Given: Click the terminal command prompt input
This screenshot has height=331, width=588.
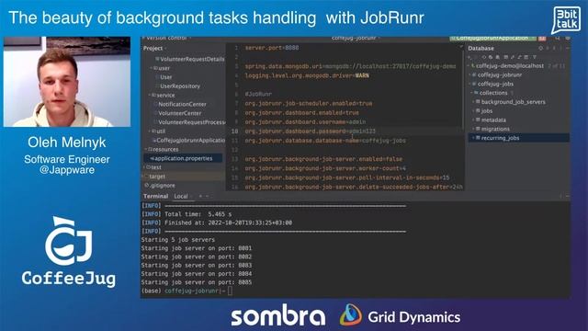Looking at the screenshot, I should pyautogui.click(x=230, y=291).
